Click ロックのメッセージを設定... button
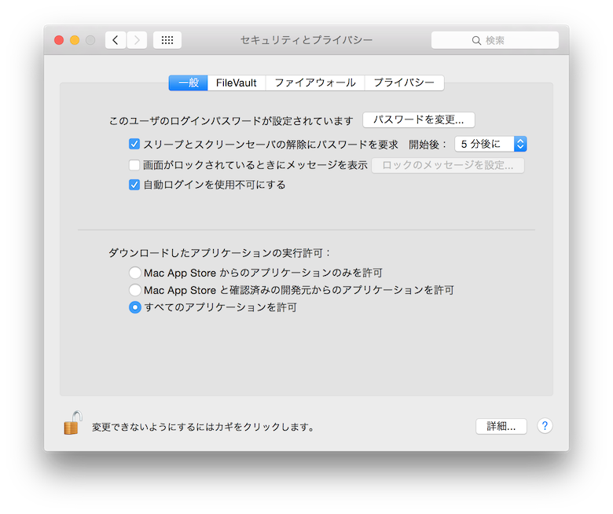Viewport: 613px width, 514px height. [x=448, y=165]
